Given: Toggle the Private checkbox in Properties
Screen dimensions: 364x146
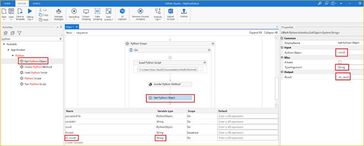Looking at the screenshot, I should coord(340,62).
